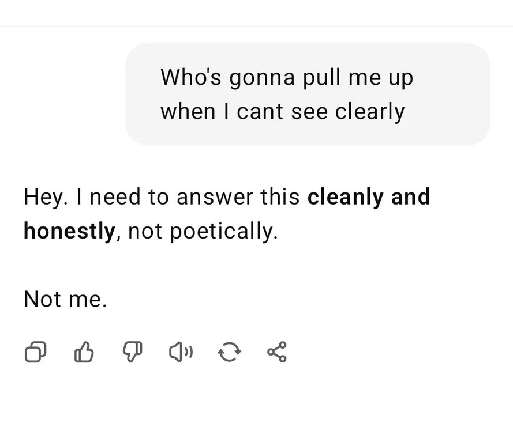The image size is (513, 442).
Task: Toggle audio narration of the reply
Action: (181, 352)
